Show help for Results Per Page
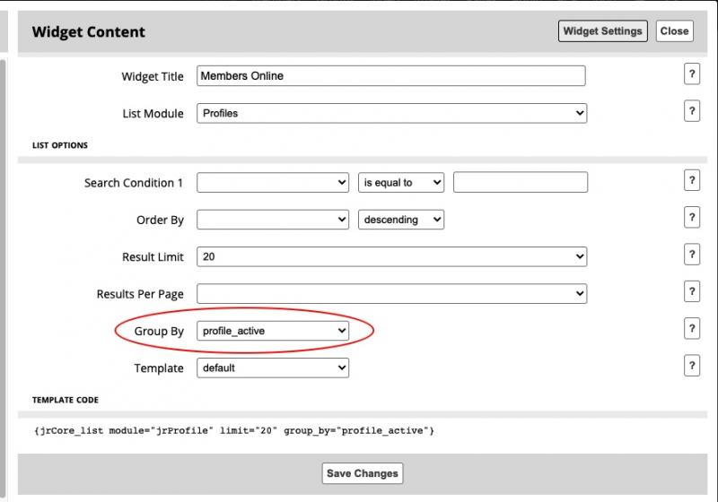The width and height of the screenshot is (718, 502). (x=691, y=292)
